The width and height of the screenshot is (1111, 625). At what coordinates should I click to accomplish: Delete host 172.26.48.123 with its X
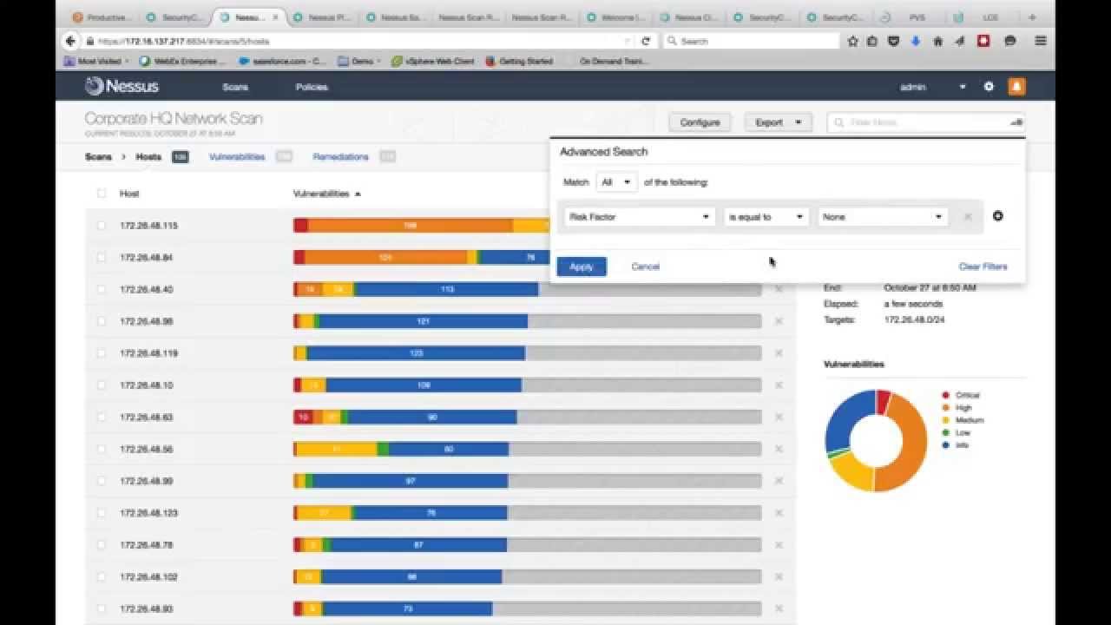point(779,513)
